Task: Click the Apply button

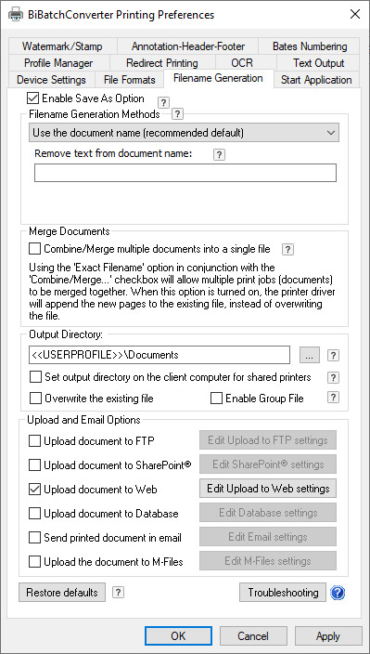Action: point(328,636)
